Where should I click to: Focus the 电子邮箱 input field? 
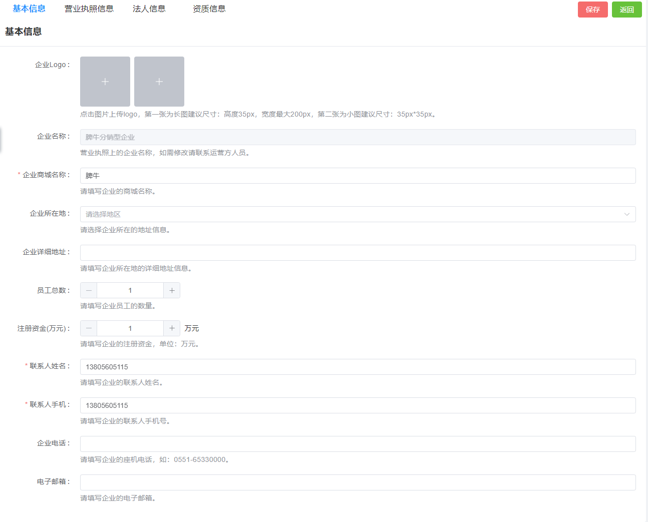point(358,482)
